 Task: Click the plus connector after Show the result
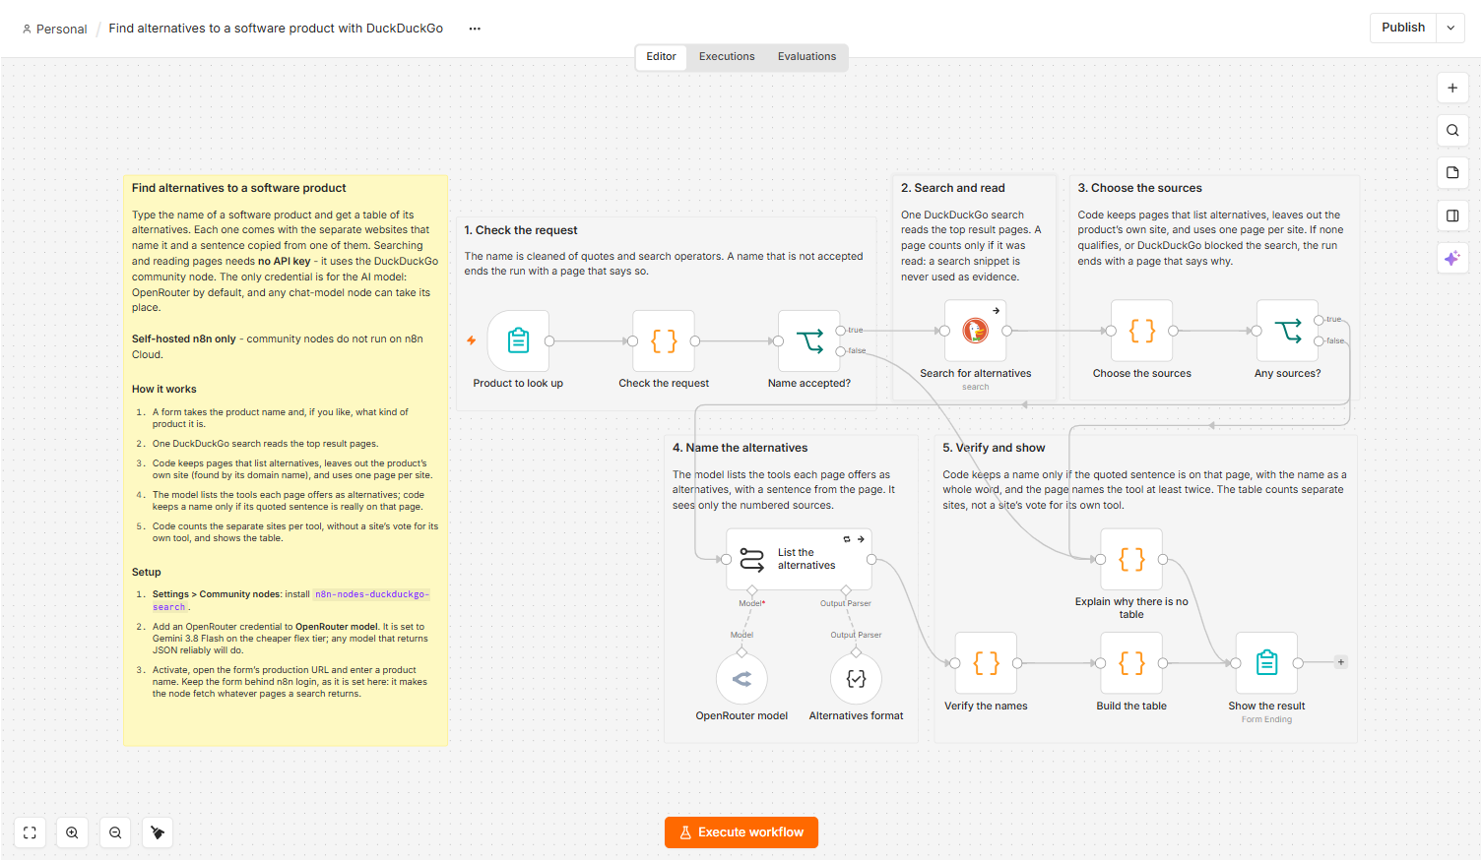(x=1341, y=662)
